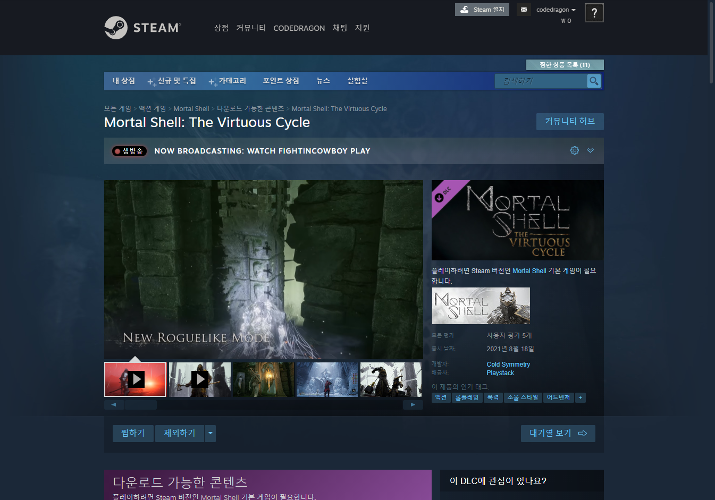The width and height of the screenshot is (715, 500).
Task: Click the main roguelike mode video
Action: pyautogui.click(x=264, y=269)
